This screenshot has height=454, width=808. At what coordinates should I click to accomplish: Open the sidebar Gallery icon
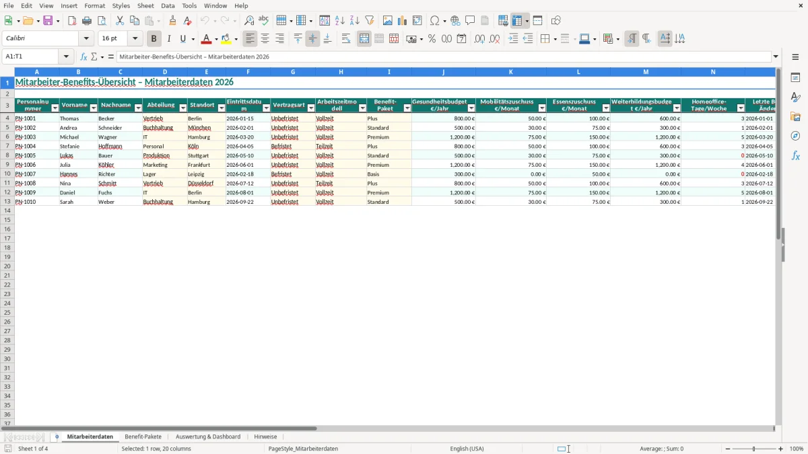pyautogui.click(x=795, y=116)
